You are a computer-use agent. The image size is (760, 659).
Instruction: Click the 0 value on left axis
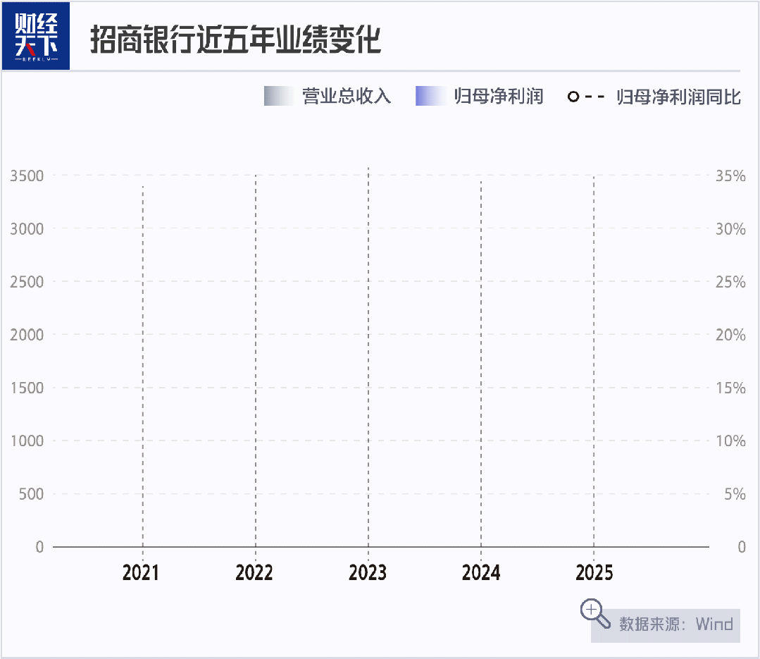click(40, 547)
